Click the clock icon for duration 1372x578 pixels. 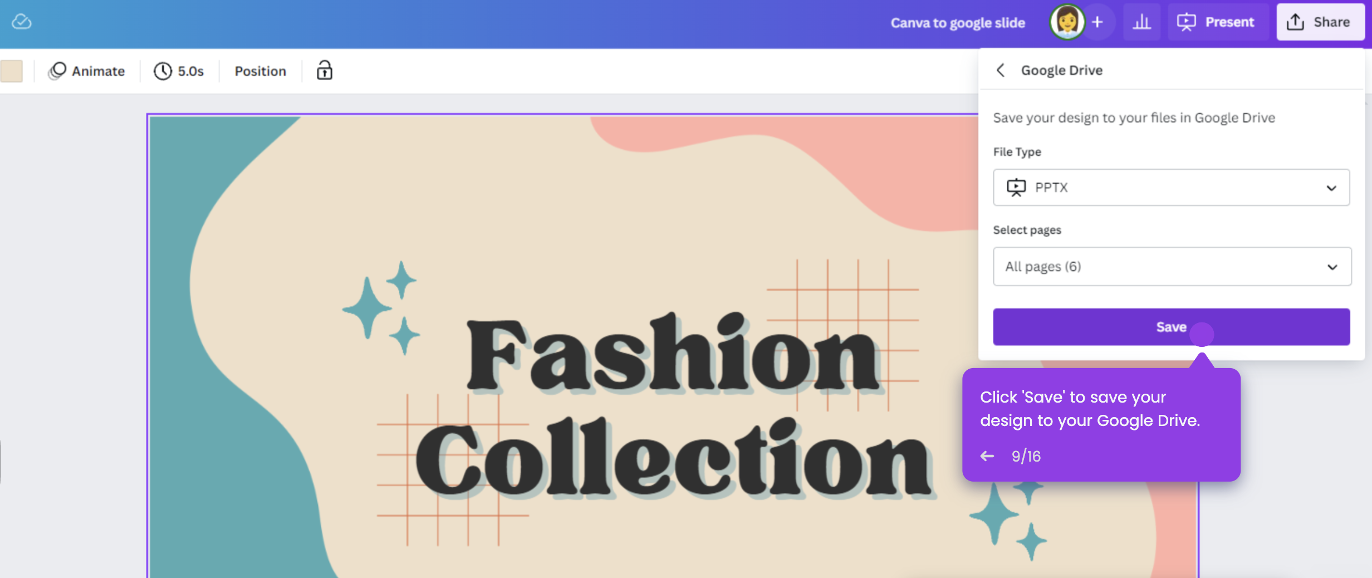coord(163,71)
